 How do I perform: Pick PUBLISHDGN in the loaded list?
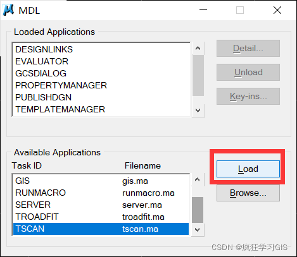click(x=101, y=97)
